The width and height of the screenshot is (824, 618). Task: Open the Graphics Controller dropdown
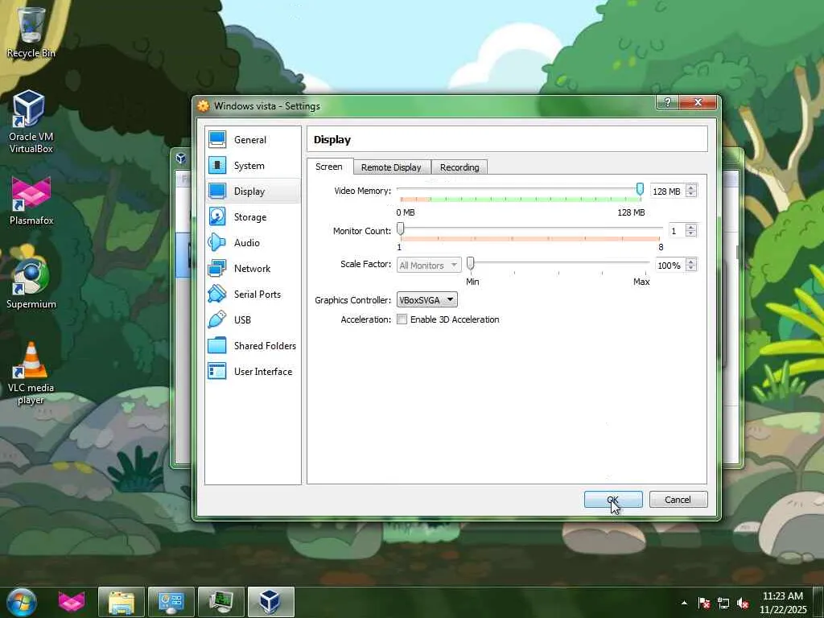tap(426, 300)
